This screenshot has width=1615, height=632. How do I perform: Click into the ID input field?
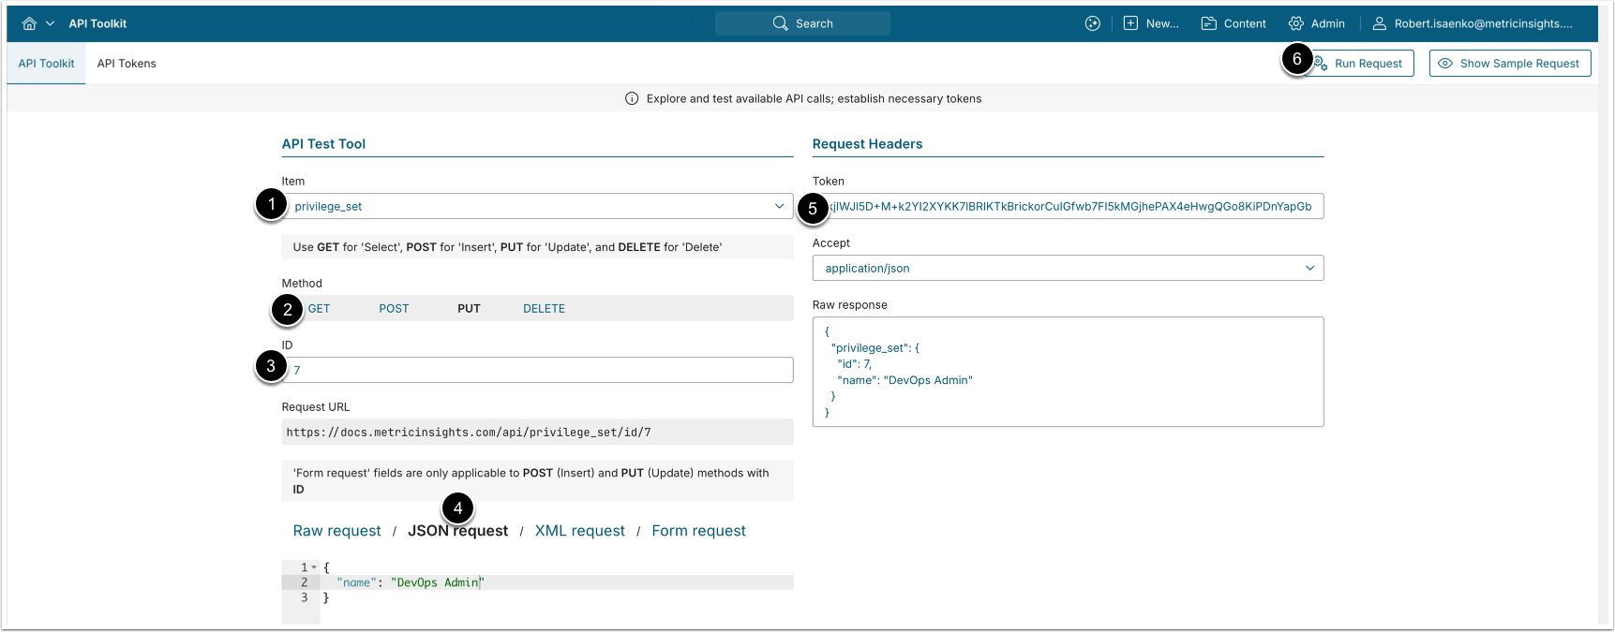point(539,370)
